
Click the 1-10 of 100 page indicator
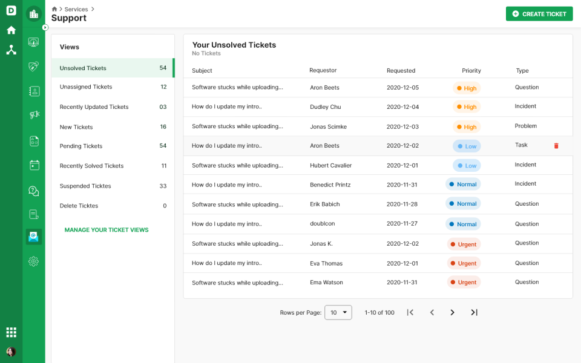[379, 313]
